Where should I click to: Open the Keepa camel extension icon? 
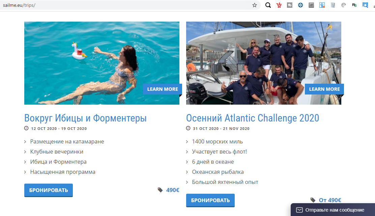311,5
